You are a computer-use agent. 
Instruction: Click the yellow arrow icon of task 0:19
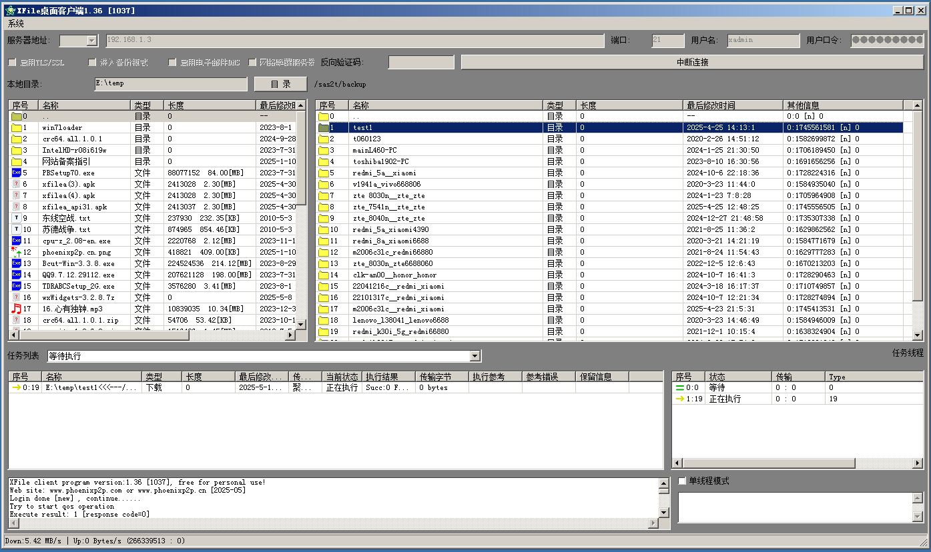pos(17,387)
